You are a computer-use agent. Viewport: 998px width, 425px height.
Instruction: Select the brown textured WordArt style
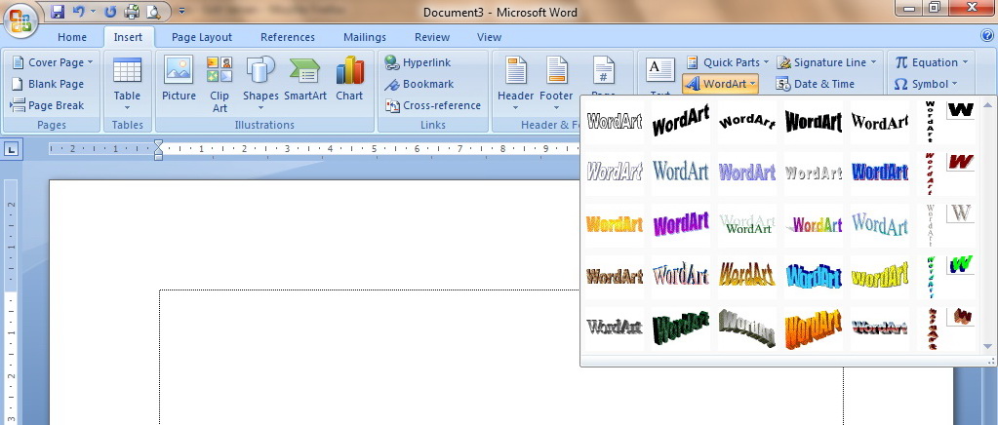pos(615,276)
